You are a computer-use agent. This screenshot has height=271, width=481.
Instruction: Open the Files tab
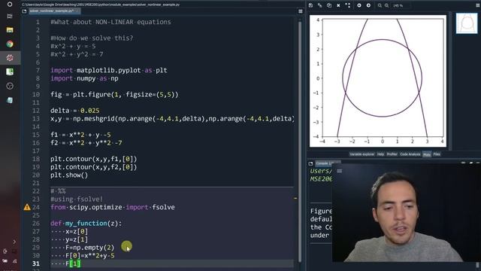point(437,154)
